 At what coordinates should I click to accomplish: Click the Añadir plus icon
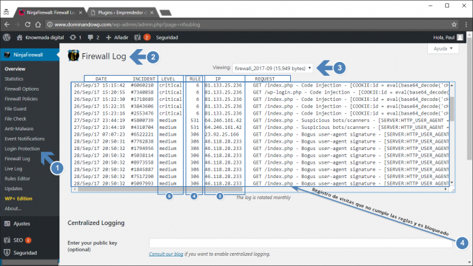109,38
